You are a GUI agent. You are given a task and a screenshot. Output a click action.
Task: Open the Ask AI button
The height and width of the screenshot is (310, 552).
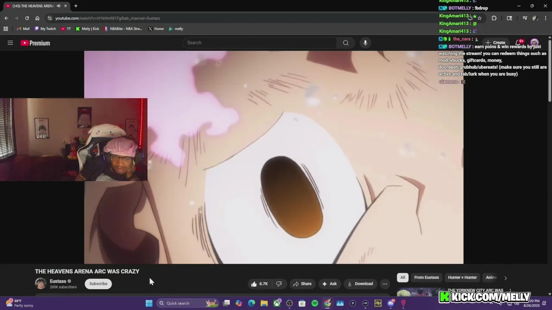[329, 284]
